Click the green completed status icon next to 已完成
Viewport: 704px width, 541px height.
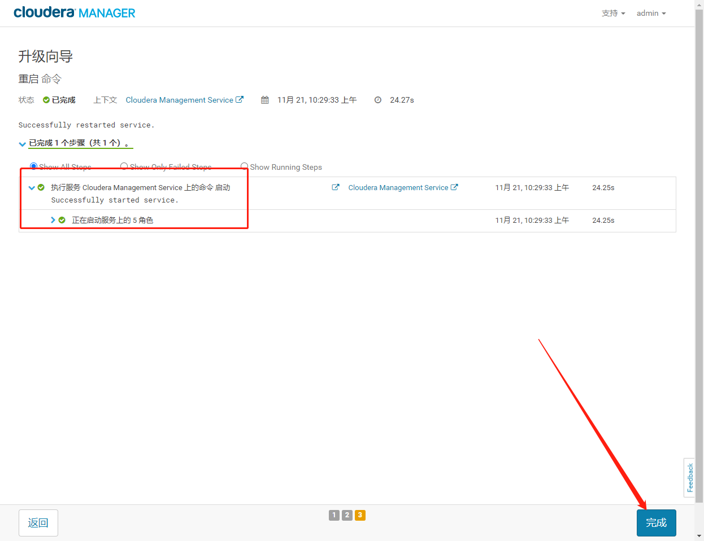tap(46, 100)
